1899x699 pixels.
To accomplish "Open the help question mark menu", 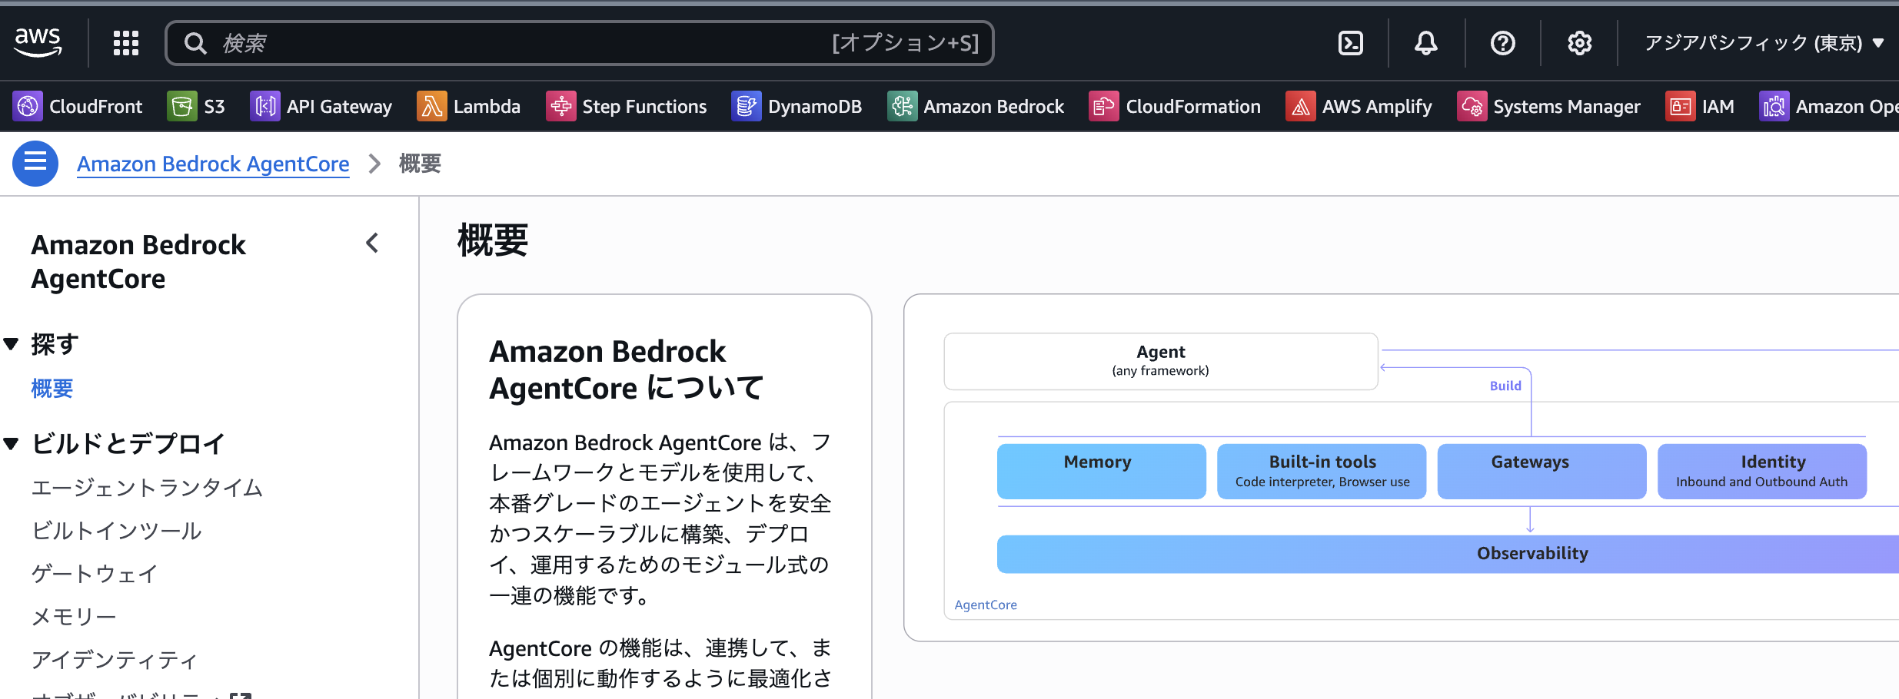I will [1502, 43].
